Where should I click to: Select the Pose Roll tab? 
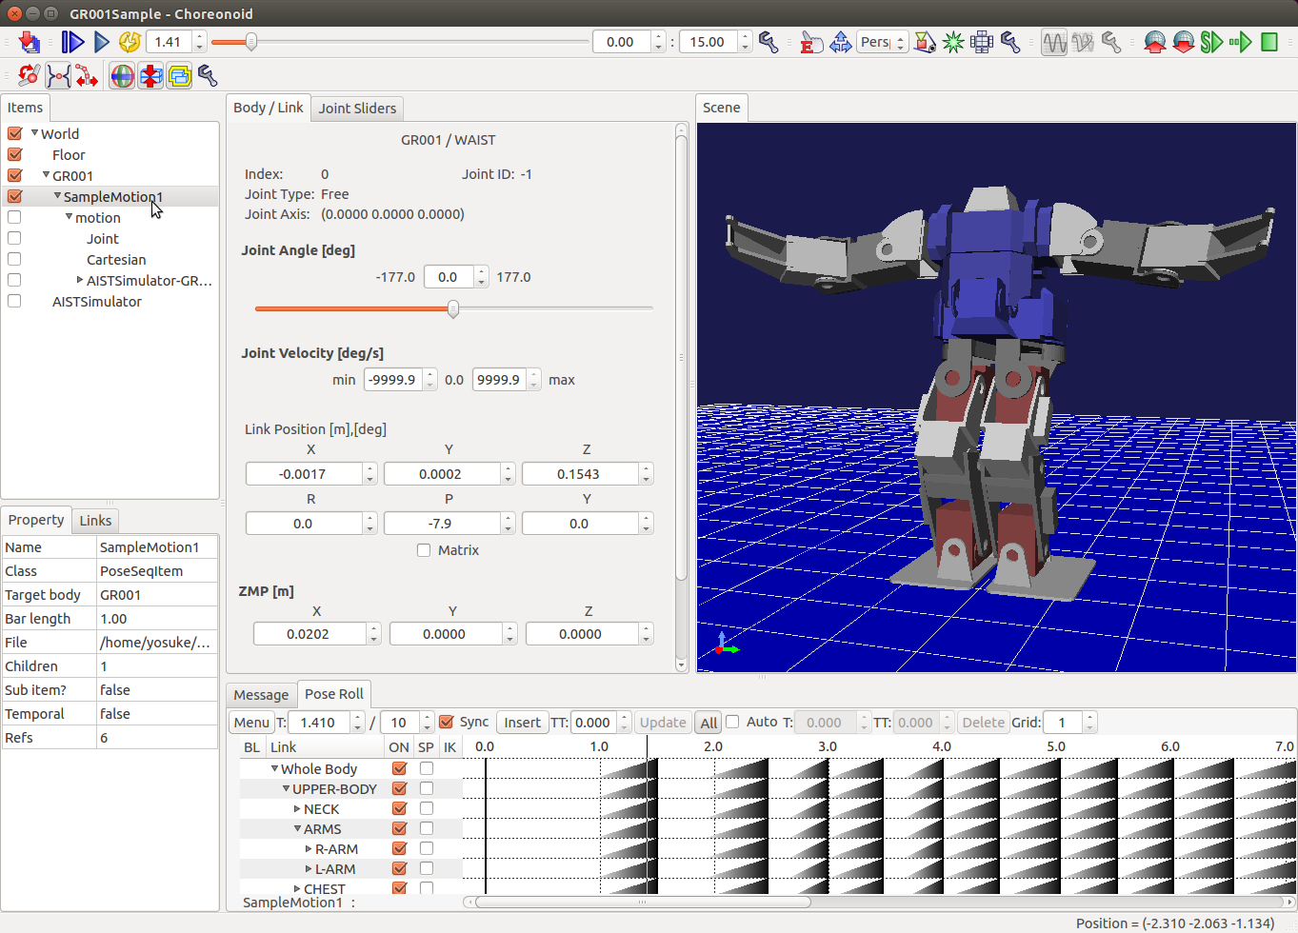tap(334, 694)
